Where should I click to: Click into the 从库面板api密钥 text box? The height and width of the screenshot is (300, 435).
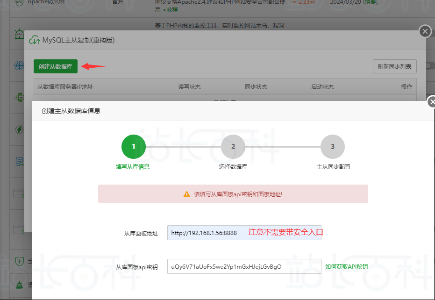[x=244, y=267]
